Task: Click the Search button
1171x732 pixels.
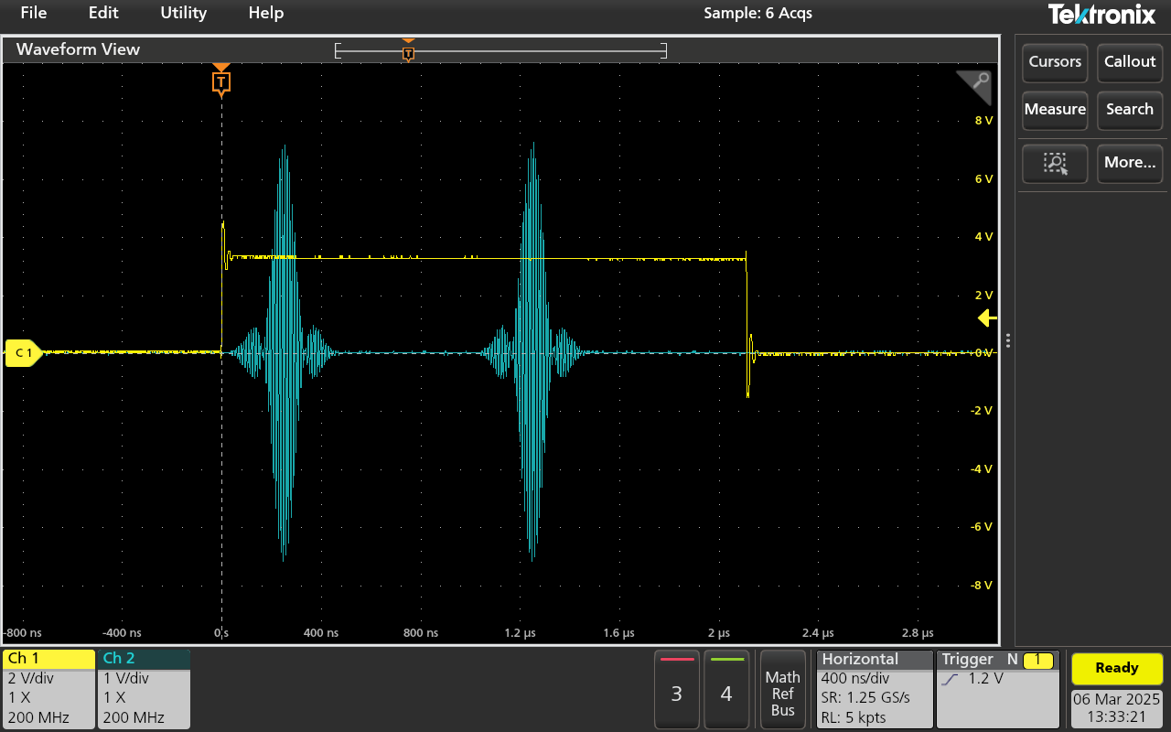Action: (1130, 110)
